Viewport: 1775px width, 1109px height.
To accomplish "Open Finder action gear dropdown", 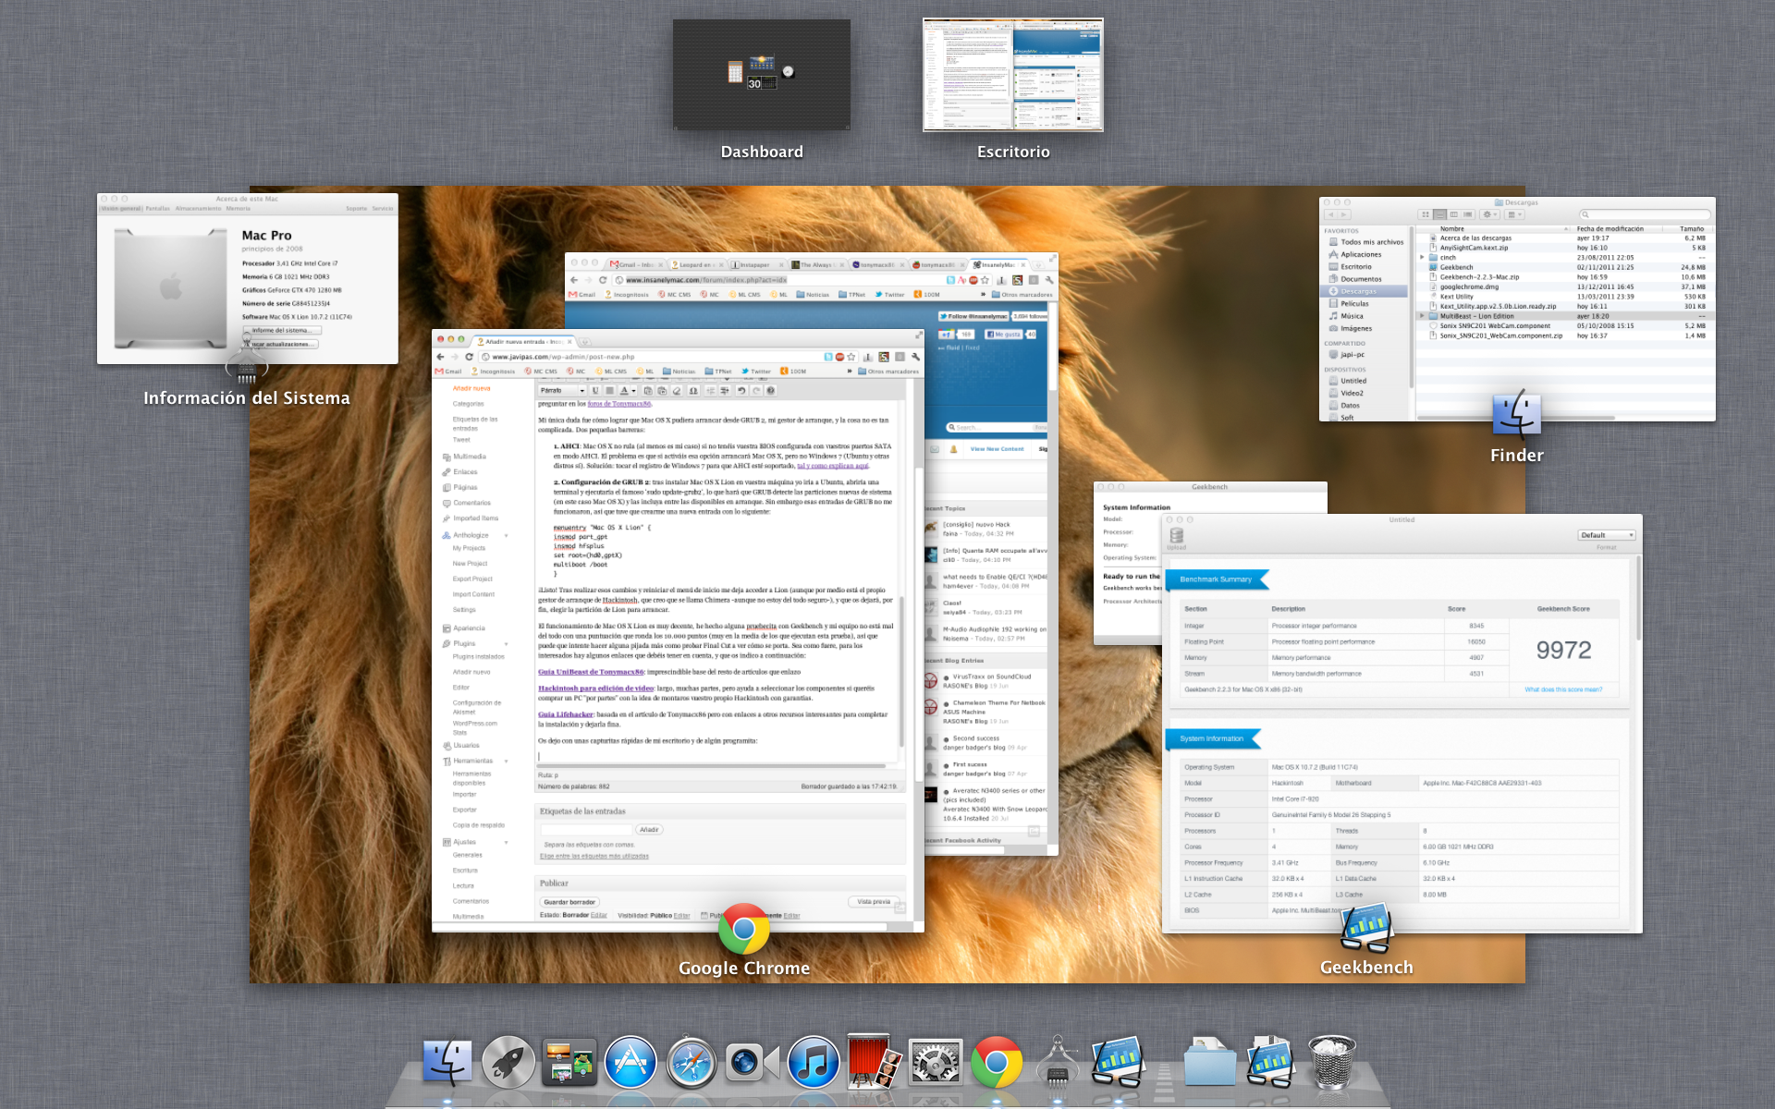I will point(1489,214).
